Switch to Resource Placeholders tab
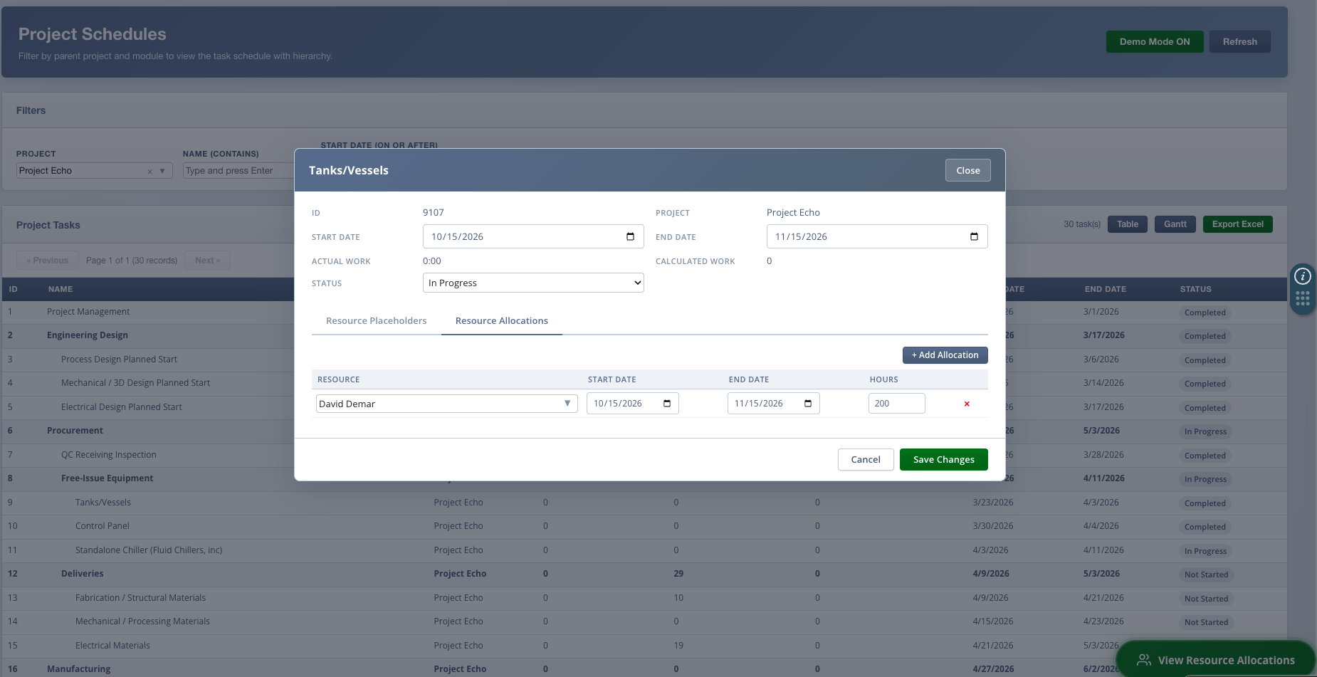 click(376, 321)
